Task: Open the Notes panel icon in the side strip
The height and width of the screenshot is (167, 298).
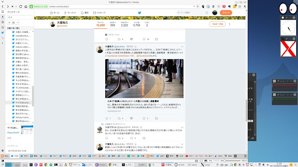Action: pyautogui.click(x=2, y=22)
